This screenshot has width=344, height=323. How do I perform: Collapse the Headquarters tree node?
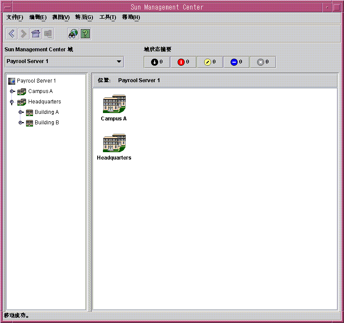coord(12,102)
